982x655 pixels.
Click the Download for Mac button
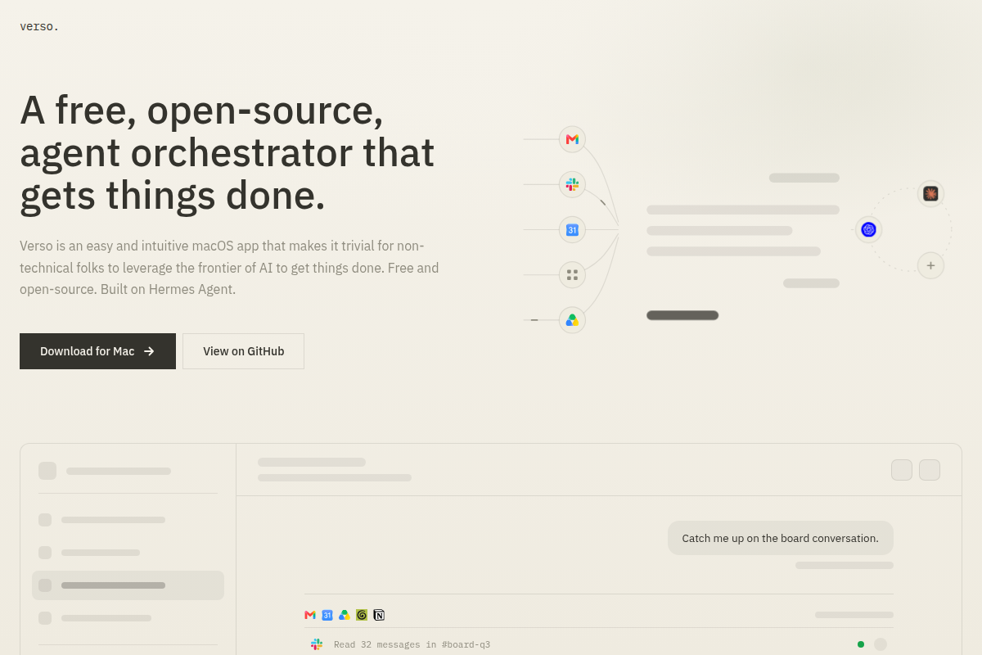97,351
